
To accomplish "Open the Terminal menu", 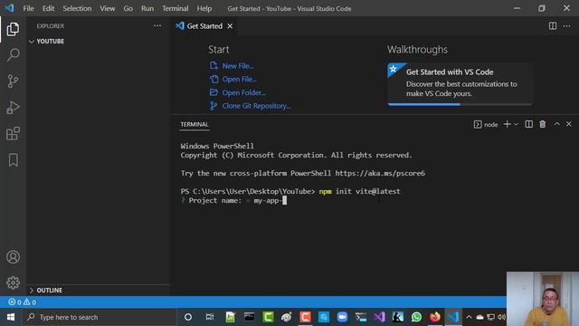I will point(175,8).
